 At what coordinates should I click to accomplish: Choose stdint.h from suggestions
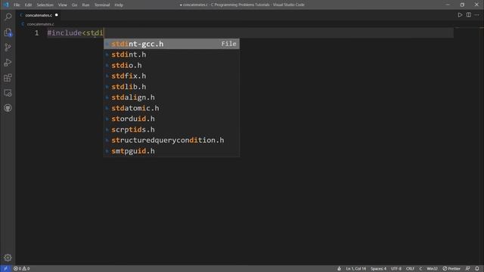pyautogui.click(x=172, y=54)
